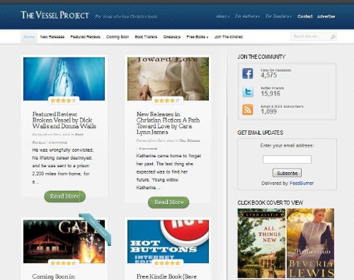
Task: Expand the For Readers menu
Action: point(278,16)
